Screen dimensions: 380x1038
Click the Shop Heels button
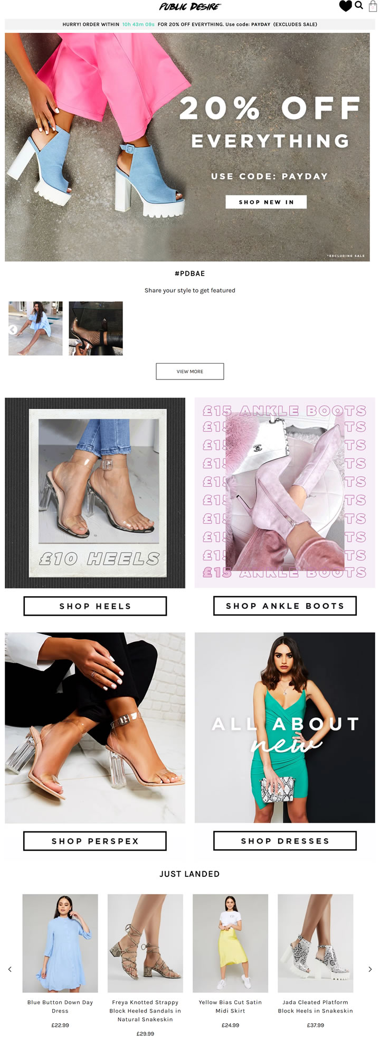pyautogui.click(x=95, y=606)
